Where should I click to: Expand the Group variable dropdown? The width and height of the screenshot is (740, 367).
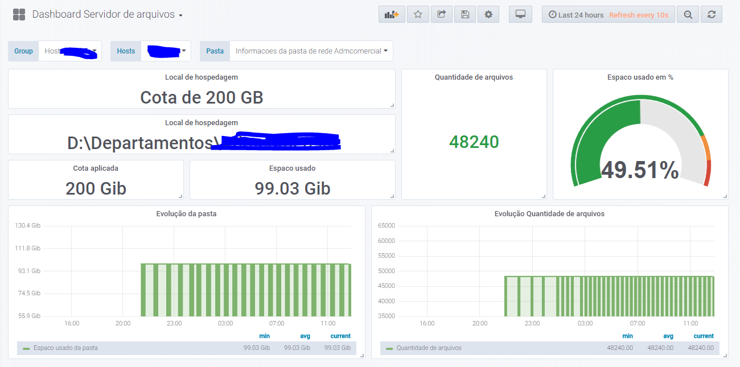[70, 51]
